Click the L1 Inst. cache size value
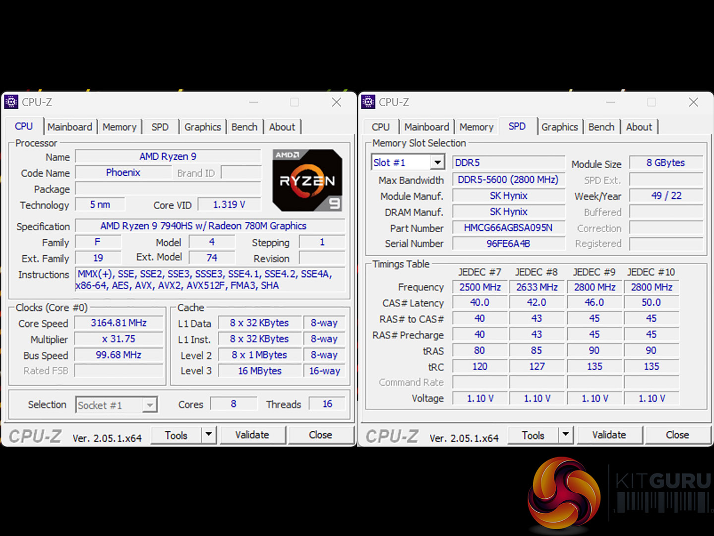The image size is (714, 536). coord(259,339)
